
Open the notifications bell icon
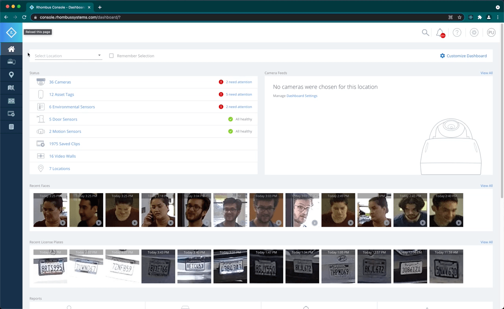click(440, 33)
